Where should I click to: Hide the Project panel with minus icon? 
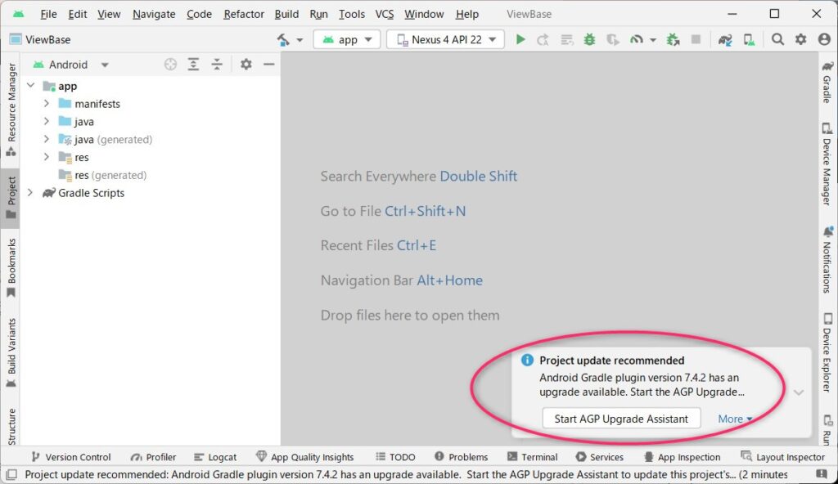tap(268, 65)
